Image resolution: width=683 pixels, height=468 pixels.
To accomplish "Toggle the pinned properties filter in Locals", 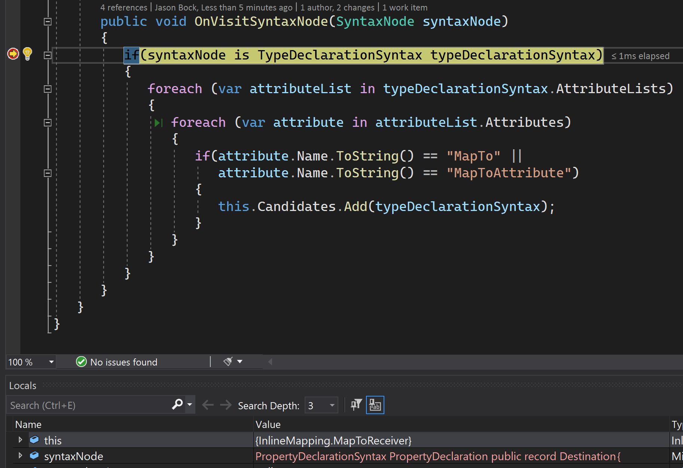I will tap(356, 404).
